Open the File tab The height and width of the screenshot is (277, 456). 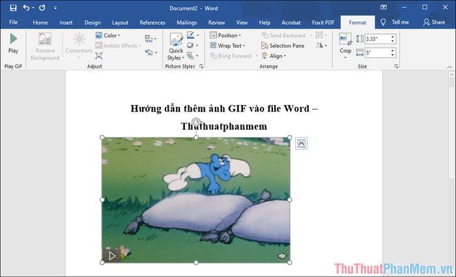(14, 22)
